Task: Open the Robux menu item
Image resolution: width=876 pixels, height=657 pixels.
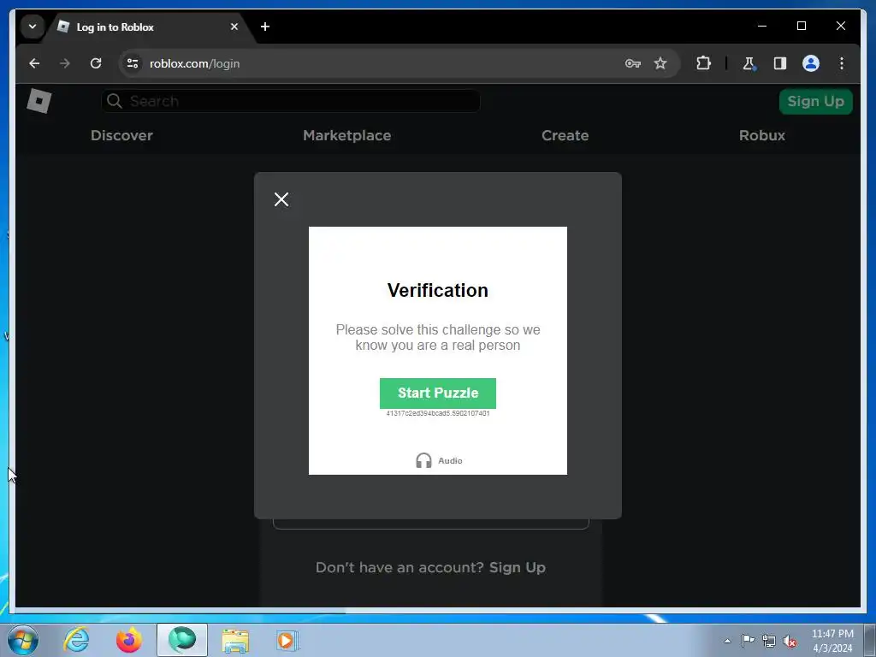Action: point(762,135)
